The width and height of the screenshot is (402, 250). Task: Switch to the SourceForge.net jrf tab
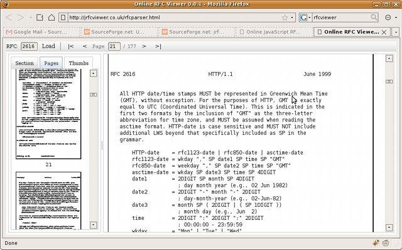point(195,32)
